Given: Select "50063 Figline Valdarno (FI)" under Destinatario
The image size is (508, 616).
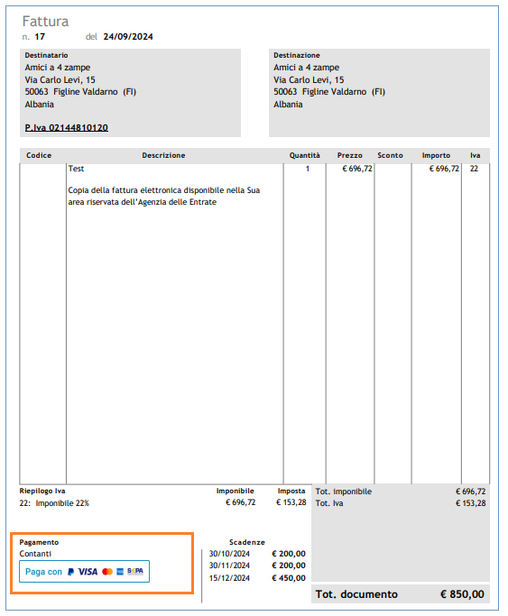Looking at the screenshot, I should [x=80, y=92].
